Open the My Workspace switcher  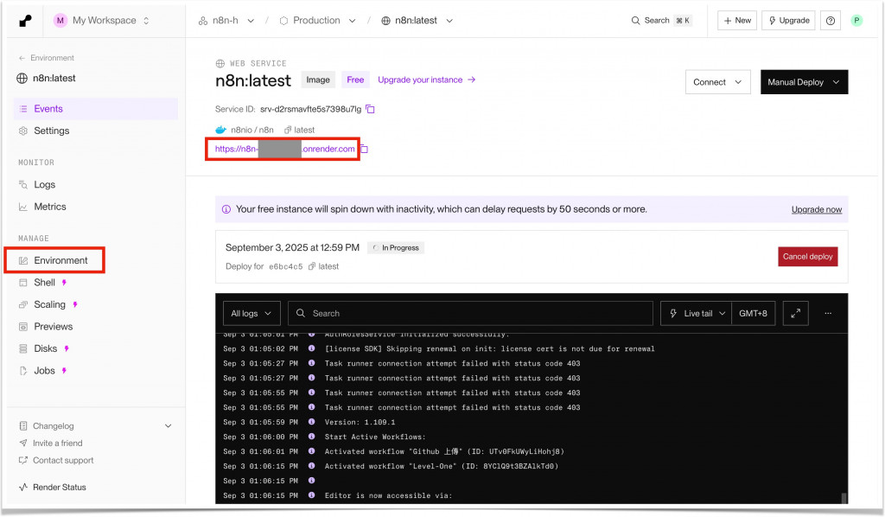[x=102, y=21]
